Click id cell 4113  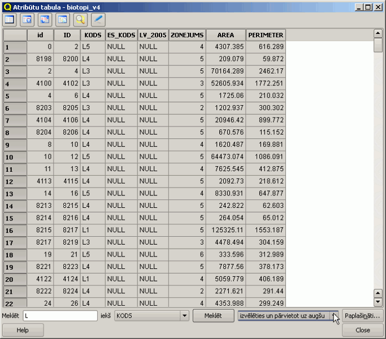pos(40,181)
